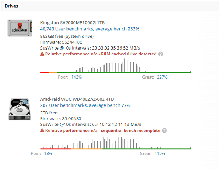The height and width of the screenshot is (169, 219).
Task: Click Amd-raid WDC WD40EZAZ-00Z 4TB title
Action: click(77, 99)
